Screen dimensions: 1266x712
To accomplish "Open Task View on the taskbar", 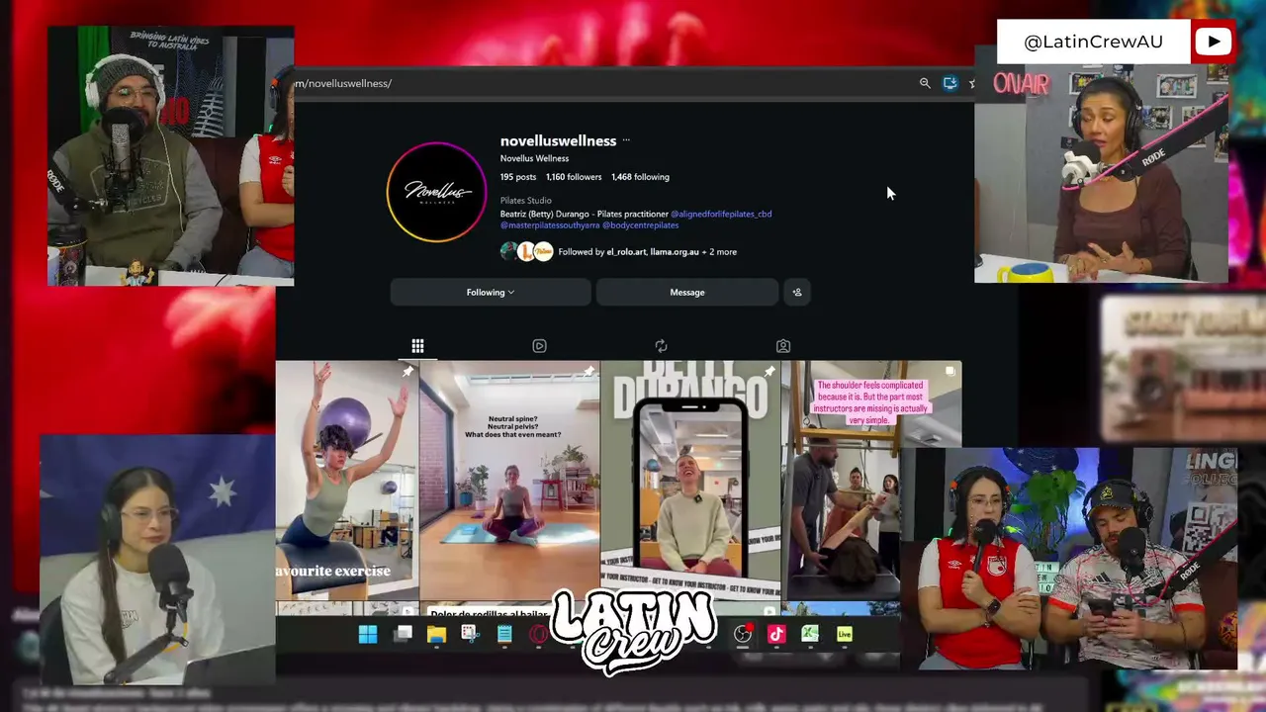I will pyautogui.click(x=403, y=635).
